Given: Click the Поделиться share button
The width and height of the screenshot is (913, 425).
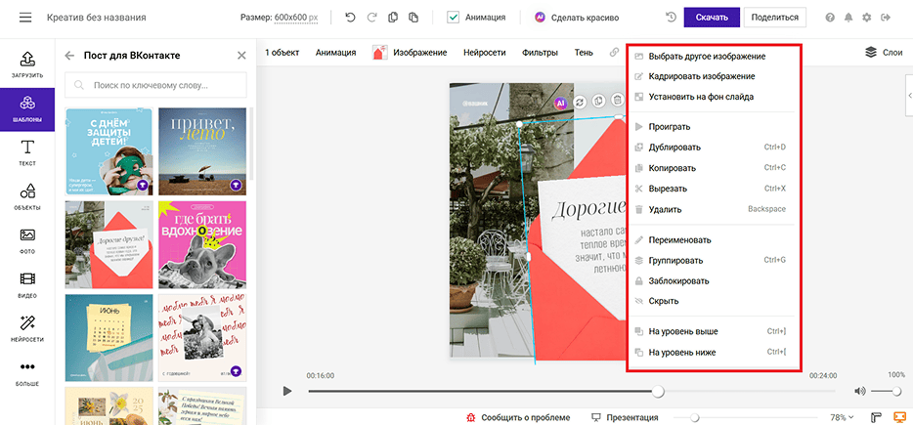Looking at the screenshot, I should [x=774, y=18].
